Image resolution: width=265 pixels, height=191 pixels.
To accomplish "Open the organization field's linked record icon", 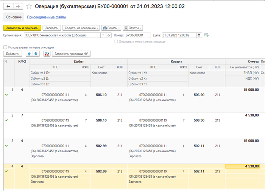I will point(109,35).
